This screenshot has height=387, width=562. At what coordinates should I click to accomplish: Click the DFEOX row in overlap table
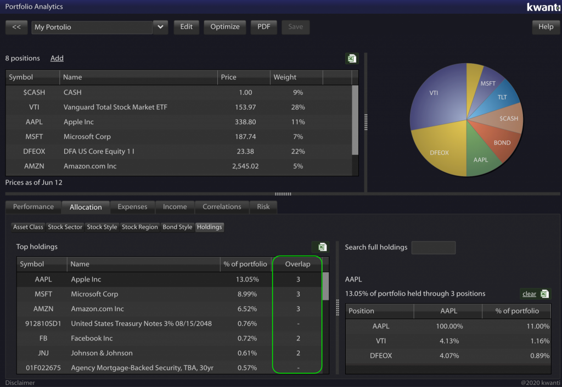(448, 356)
